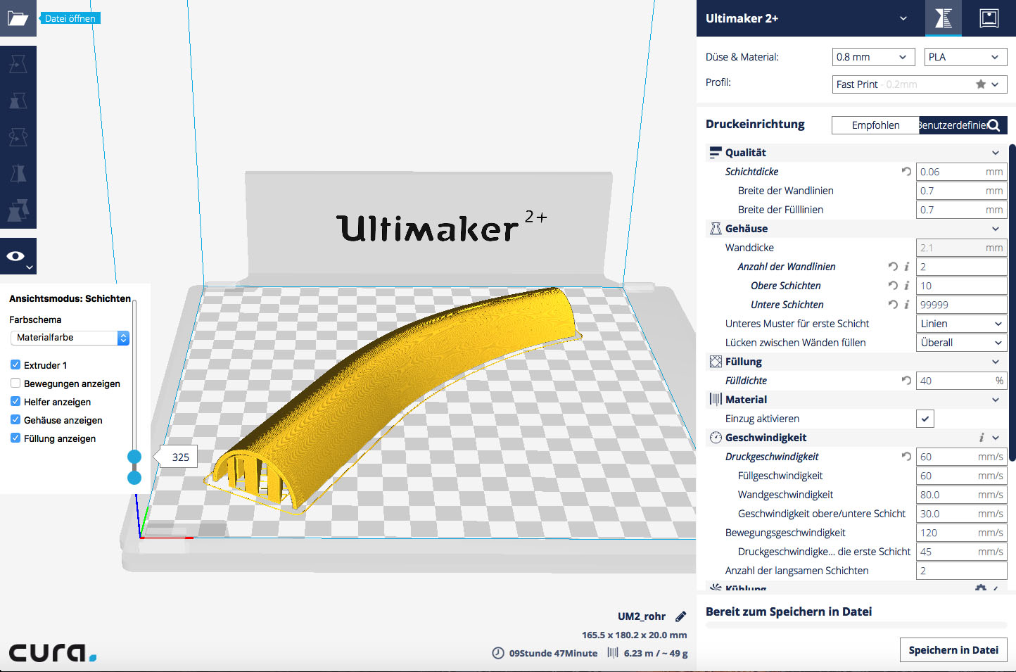The height and width of the screenshot is (672, 1016).
Task: Open file with the folder icon
Action: pyautogui.click(x=18, y=18)
